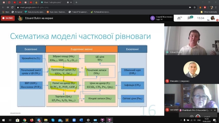Click ENG language indicator in tray
The height and width of the screenshot is (123, 219).
pos(199,120)
